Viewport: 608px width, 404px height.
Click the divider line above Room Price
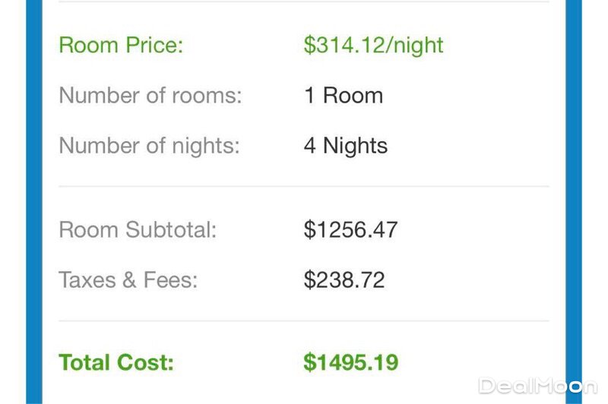point(304,2)
